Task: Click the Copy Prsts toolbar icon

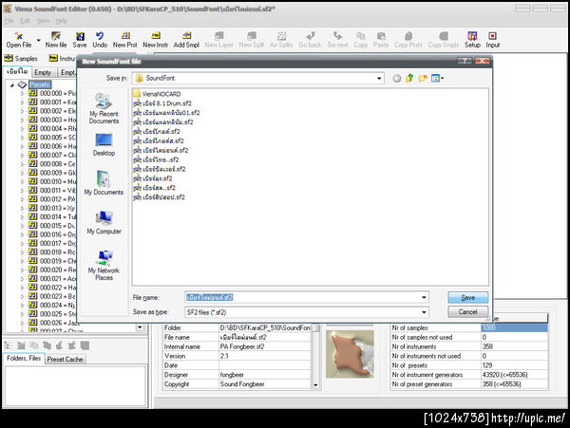Action: (x=408, y=40)
